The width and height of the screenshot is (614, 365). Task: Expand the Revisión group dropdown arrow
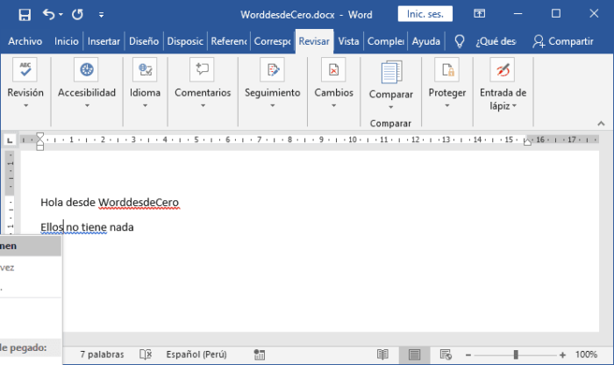[25, 106]
